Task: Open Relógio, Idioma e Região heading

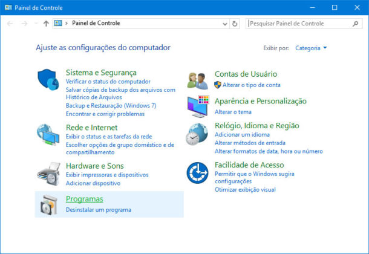Action: 256,126
